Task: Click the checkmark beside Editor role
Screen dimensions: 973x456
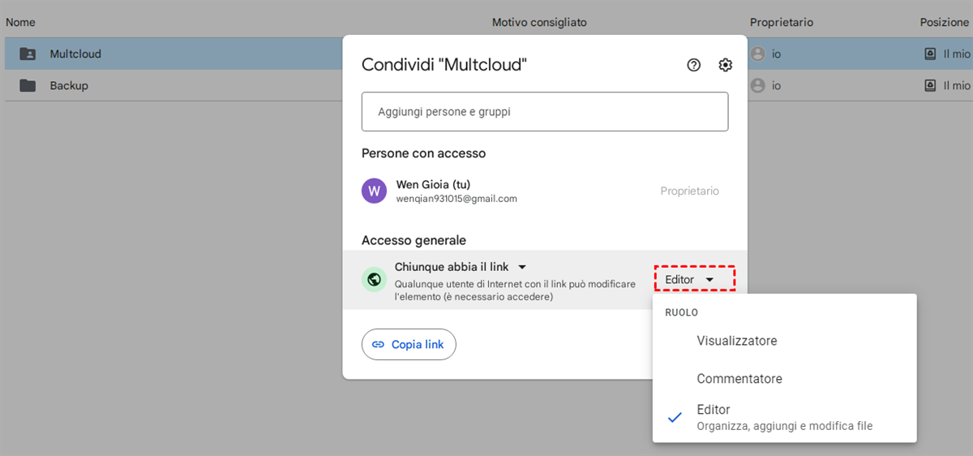Action: point(675,417)
